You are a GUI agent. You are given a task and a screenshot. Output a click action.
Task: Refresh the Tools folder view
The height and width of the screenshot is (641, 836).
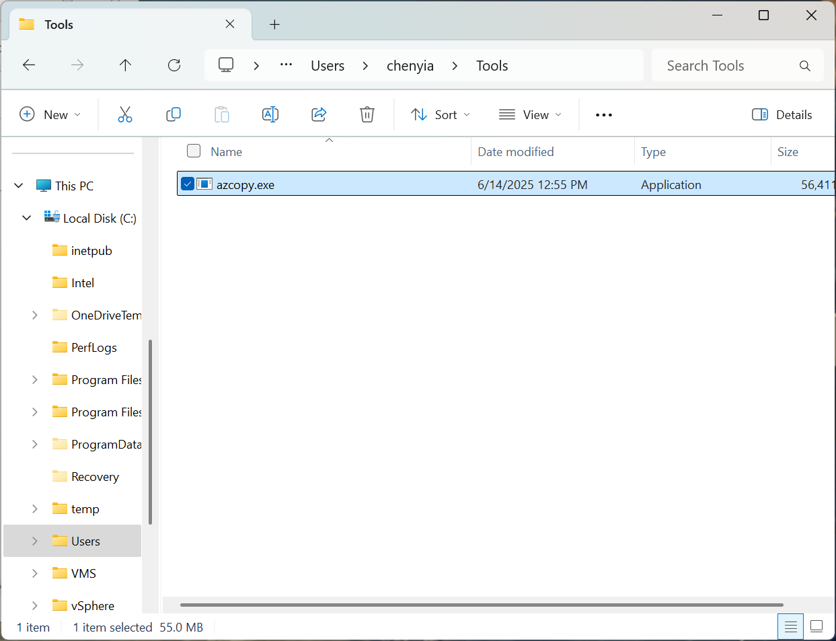click(x=174, y=65)
